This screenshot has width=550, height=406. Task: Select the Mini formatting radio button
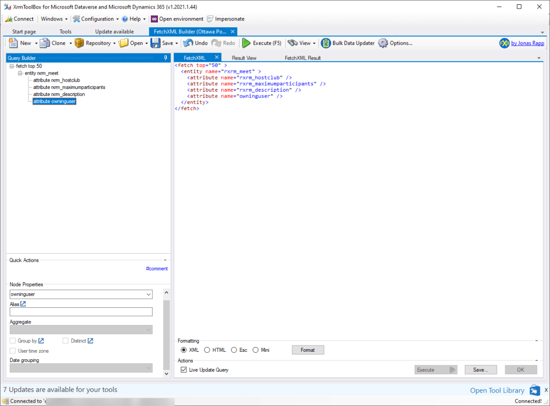click(x=256, y=350)
